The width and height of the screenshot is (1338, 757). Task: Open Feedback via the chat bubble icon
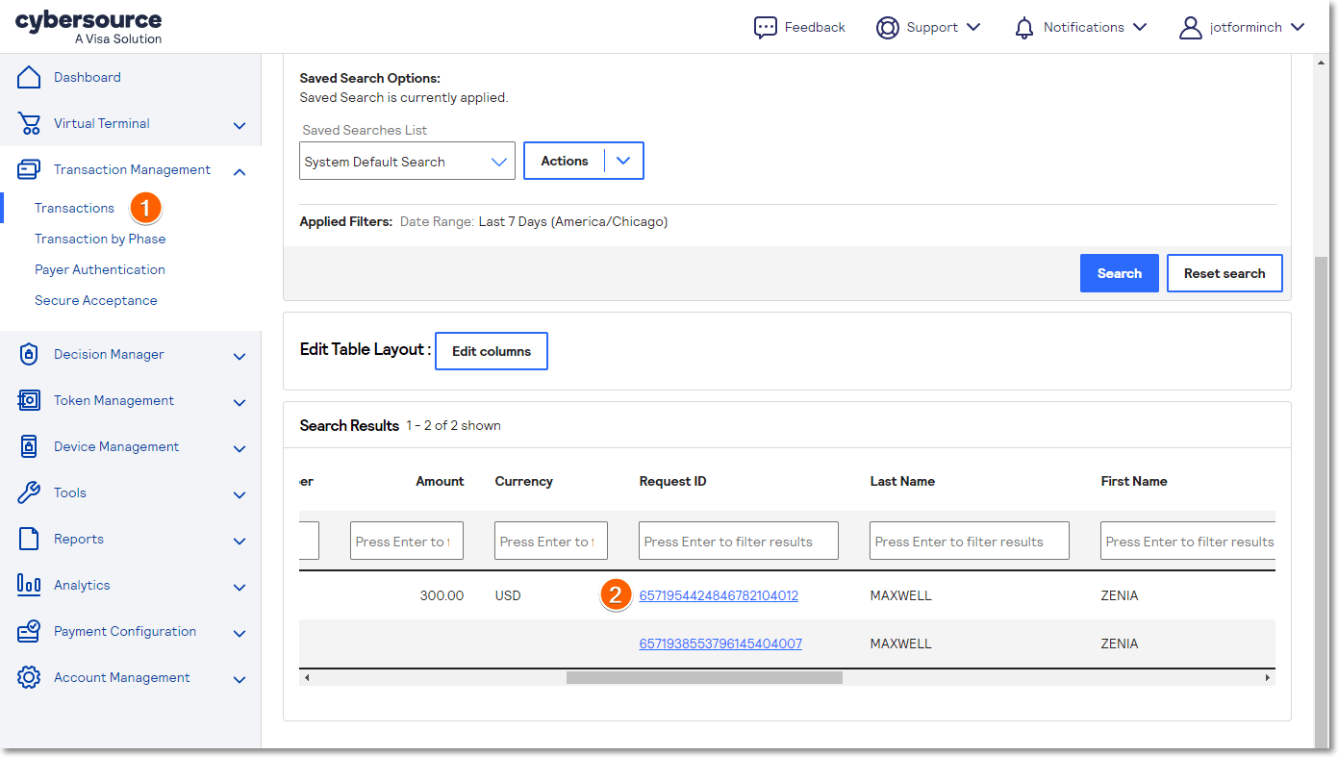click(x=765, y=27)
